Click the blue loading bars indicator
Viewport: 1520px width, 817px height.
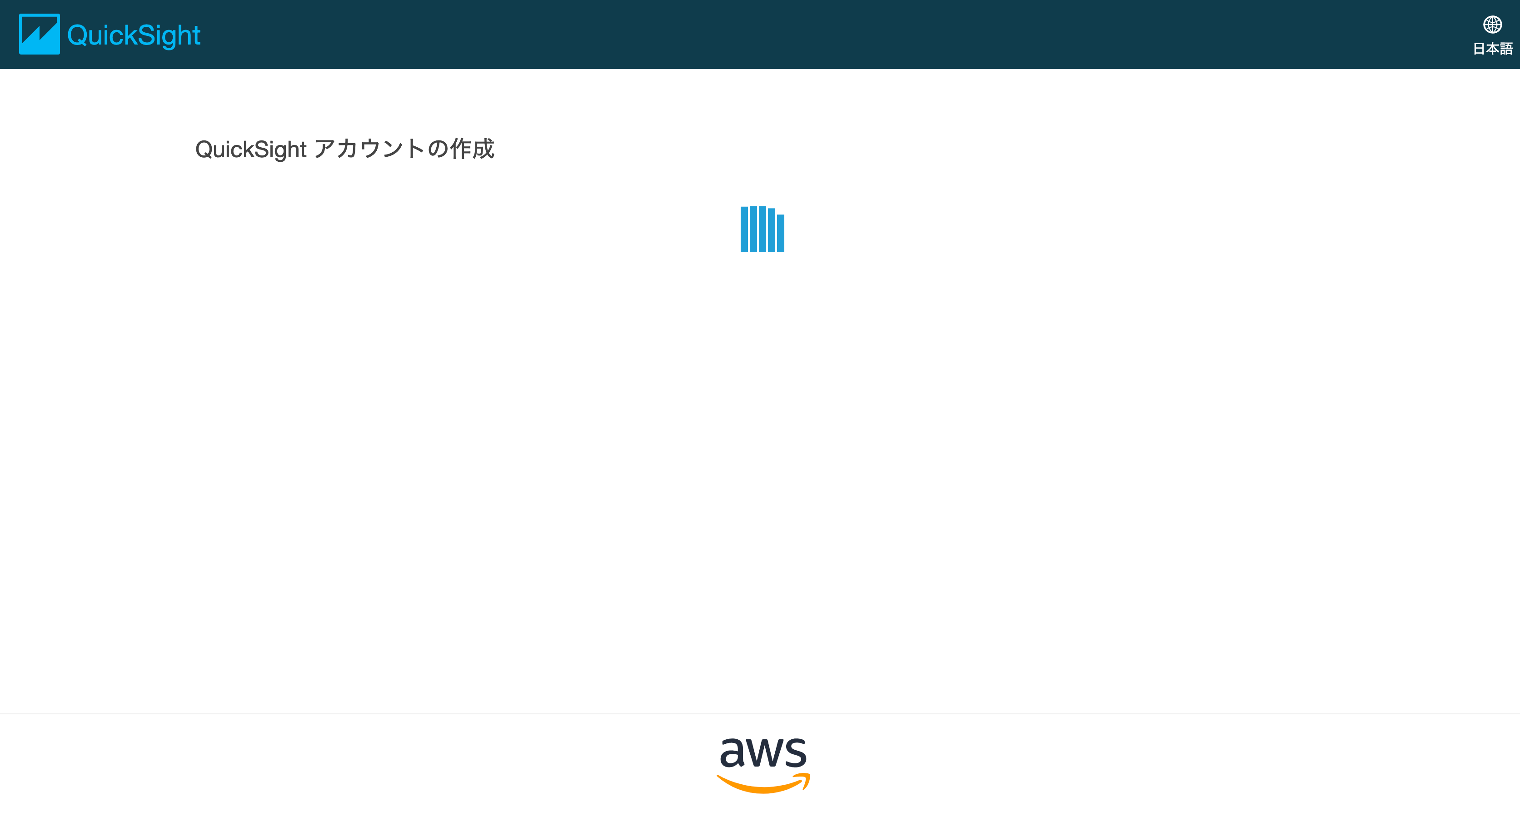click(762, 229)
